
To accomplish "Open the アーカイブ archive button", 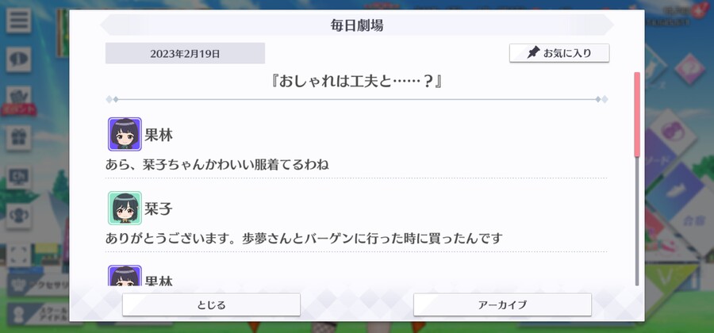I will point(502,304).
